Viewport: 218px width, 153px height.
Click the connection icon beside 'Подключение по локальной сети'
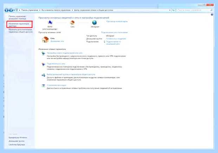pos(104,42)
